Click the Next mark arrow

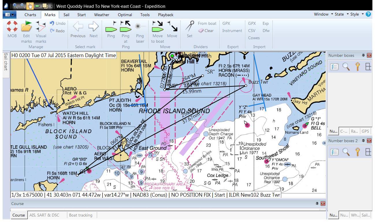(93, 26)
